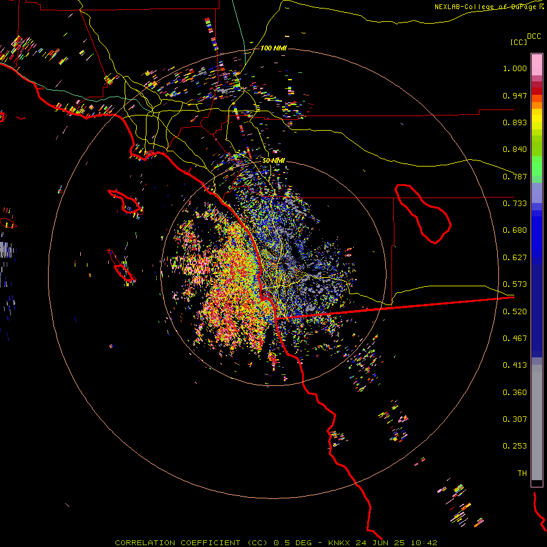Screen dimensions: 547x547
Task: Click the 0.307 scale value
Action: pos(515,419)
